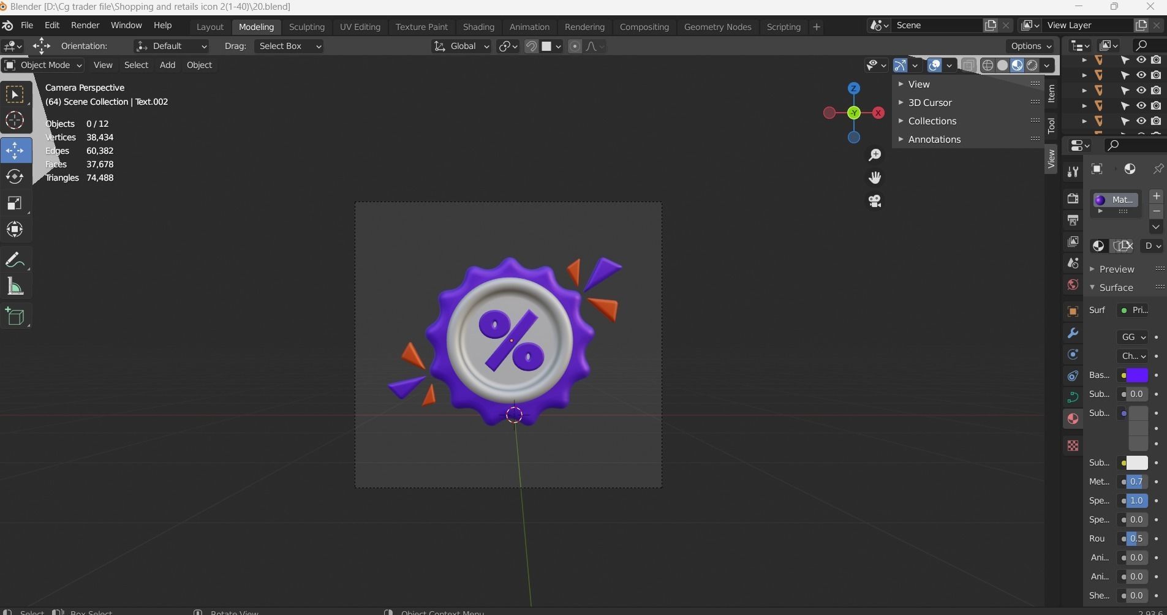Hide the first outliner item in viewport
Image resolution: width=1167 pixels, height=615 pixels.
coord(1141,60)
